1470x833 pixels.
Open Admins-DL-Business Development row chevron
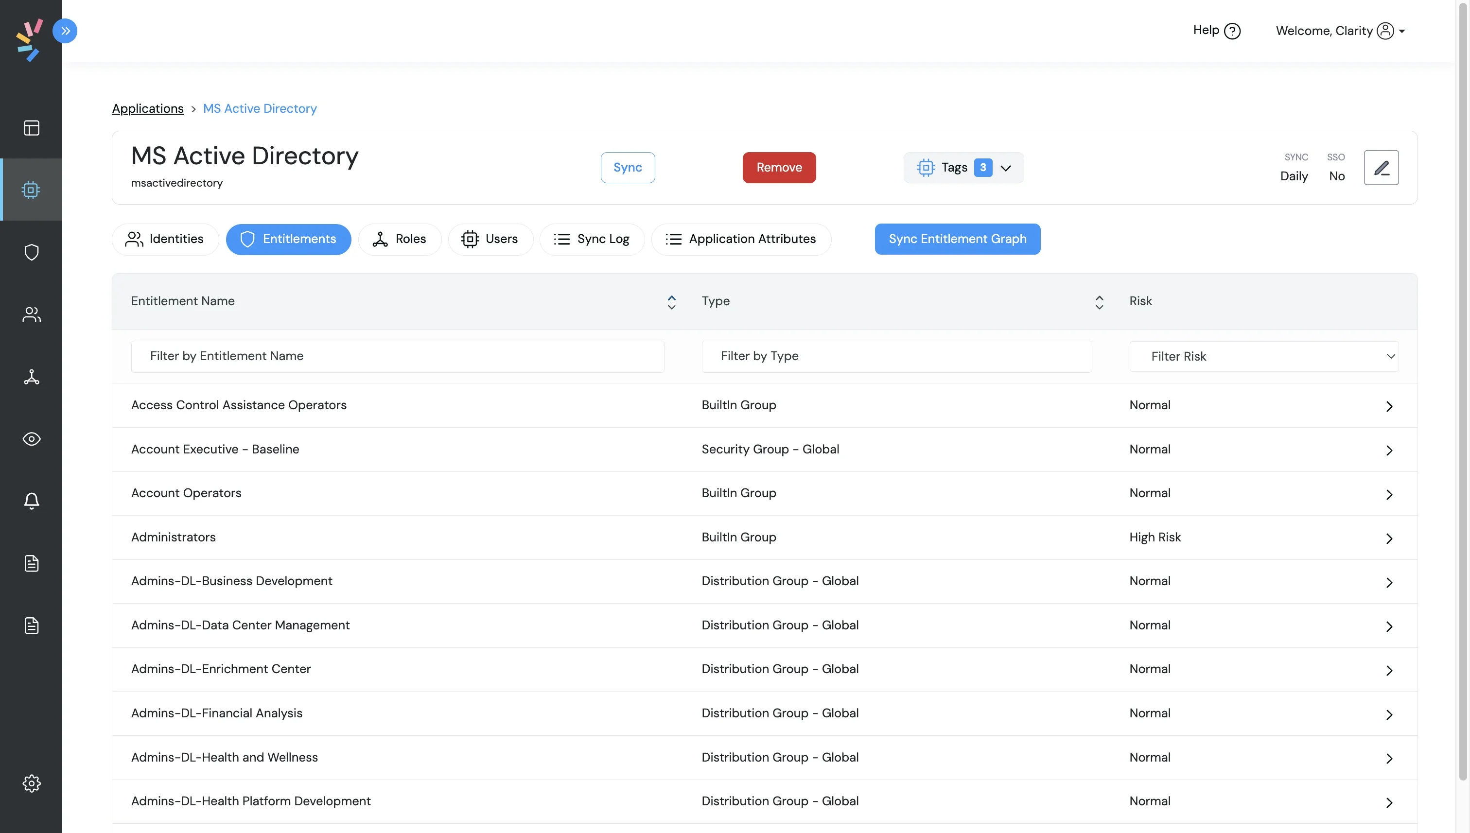click(1389, 582)
